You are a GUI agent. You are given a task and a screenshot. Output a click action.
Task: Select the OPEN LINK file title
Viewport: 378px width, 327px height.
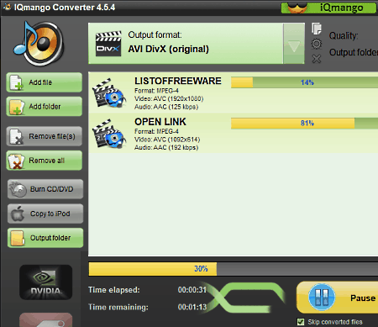[x=160, y=122]
